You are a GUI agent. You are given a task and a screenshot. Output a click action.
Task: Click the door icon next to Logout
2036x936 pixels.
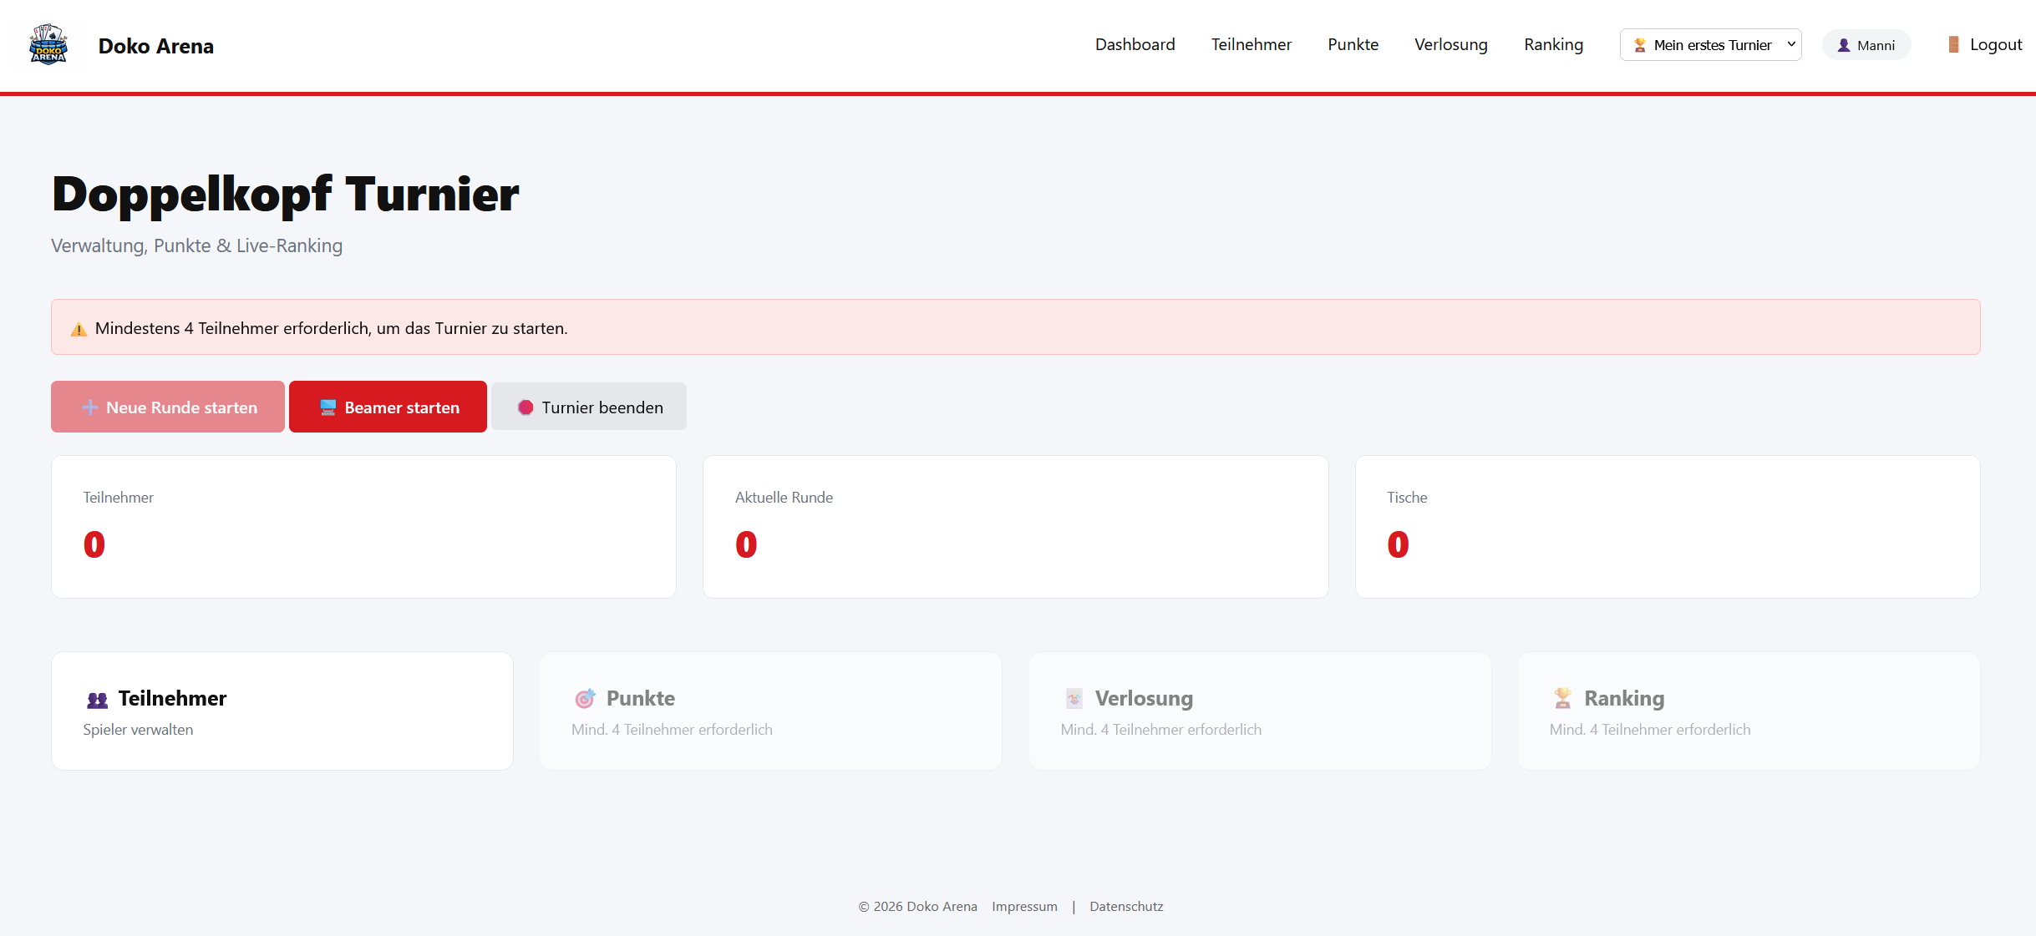(x=1953, y=44)
